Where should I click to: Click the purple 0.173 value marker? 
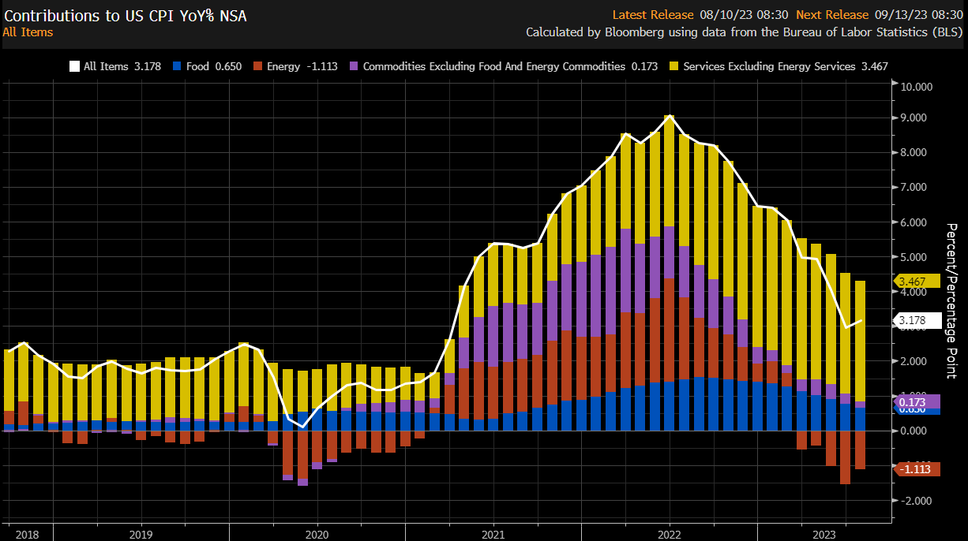(918, 401)
